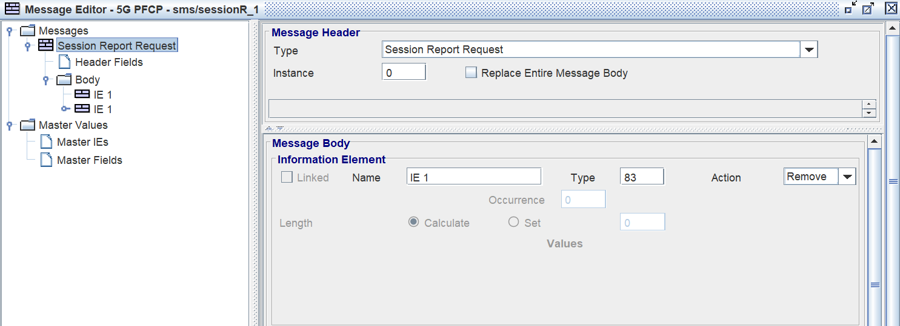The image size is (900, 326).
Task: Click the Master Fields document icon
Action: point(46,160)
